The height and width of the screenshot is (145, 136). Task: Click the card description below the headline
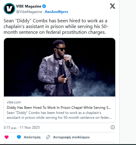[x=59, y=115]
